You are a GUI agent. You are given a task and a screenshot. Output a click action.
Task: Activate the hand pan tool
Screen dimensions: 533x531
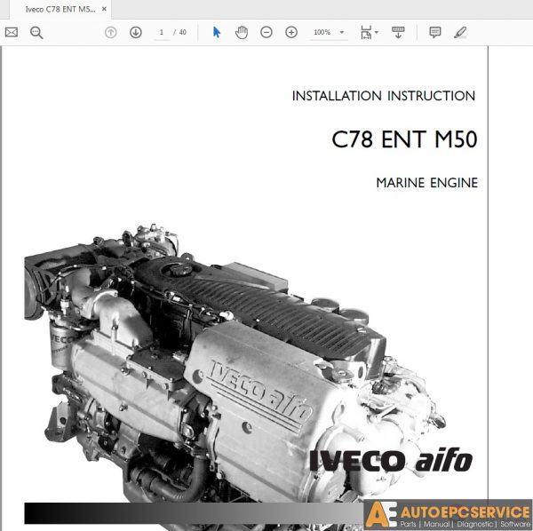coord(242,32)
